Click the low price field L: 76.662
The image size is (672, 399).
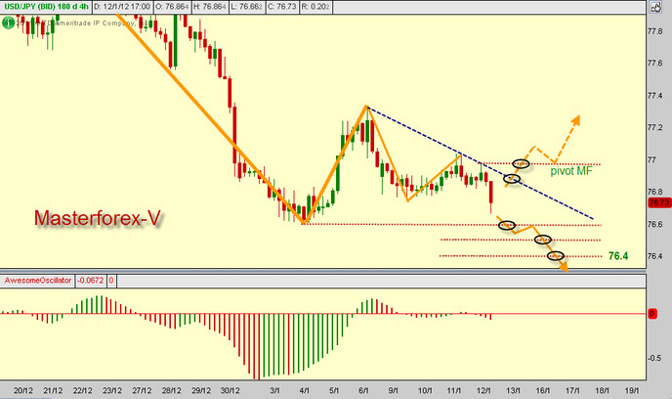click(246, 7)
